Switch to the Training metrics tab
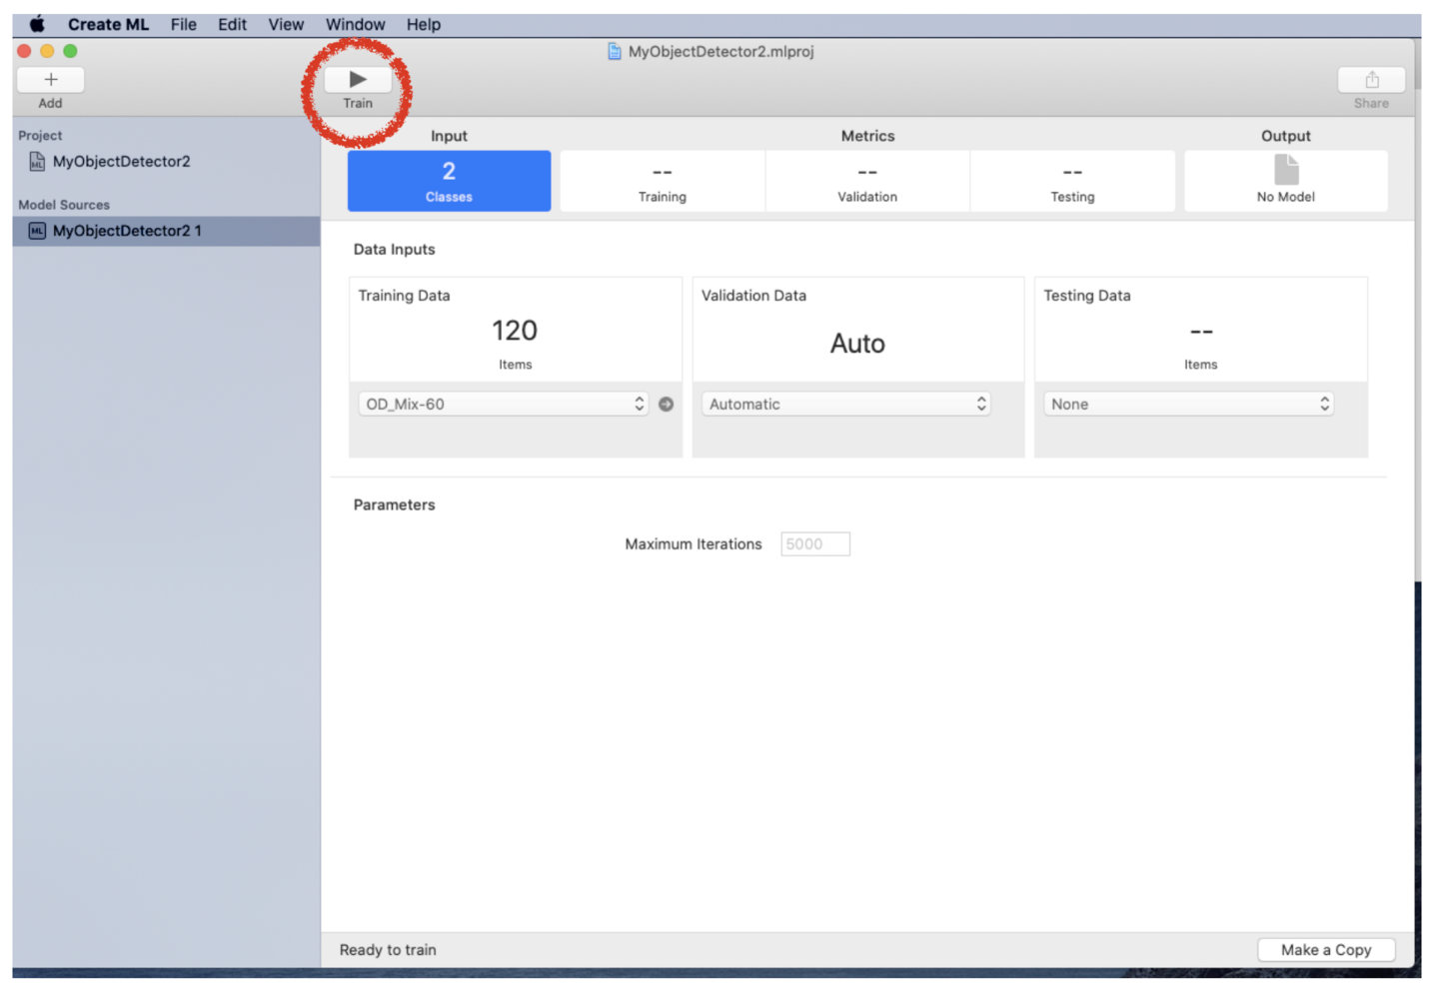Viewport: 1439px width, 994px height. pyautogui.click(x=662, y=181)
